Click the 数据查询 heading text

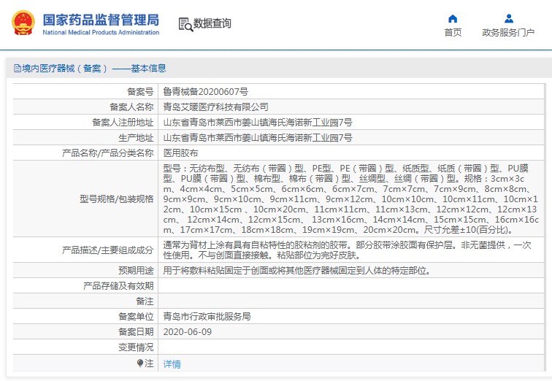click(x=212, y=23)
